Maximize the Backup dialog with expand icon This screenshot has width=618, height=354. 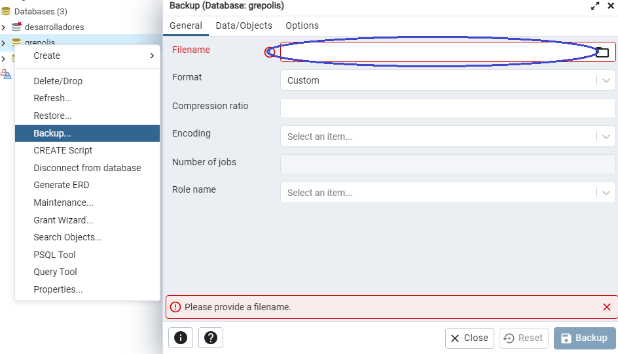pyautogui.click(x=595, y=6)
